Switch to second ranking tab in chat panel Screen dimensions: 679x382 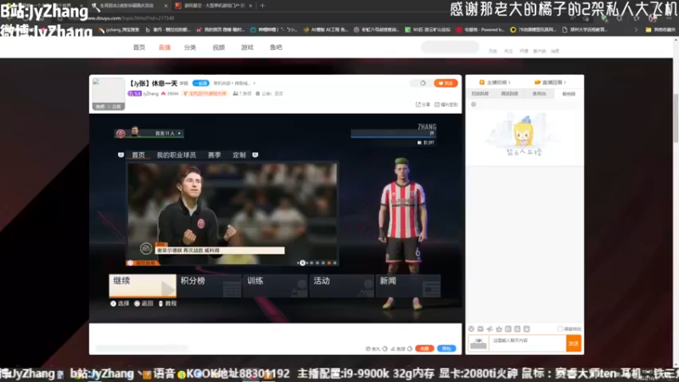coord(509,93)
